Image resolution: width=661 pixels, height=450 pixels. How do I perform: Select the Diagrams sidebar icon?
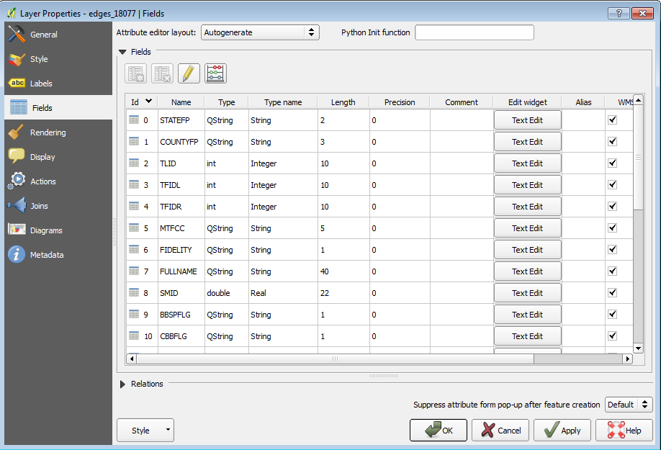(17, 230)
